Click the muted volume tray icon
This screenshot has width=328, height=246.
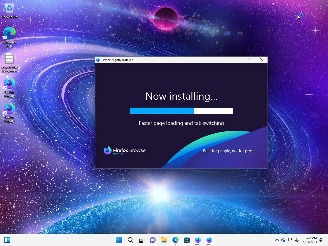(297, 240)
